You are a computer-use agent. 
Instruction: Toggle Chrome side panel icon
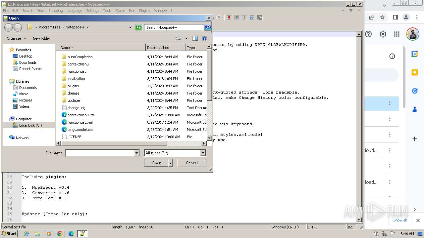[395, 17]
